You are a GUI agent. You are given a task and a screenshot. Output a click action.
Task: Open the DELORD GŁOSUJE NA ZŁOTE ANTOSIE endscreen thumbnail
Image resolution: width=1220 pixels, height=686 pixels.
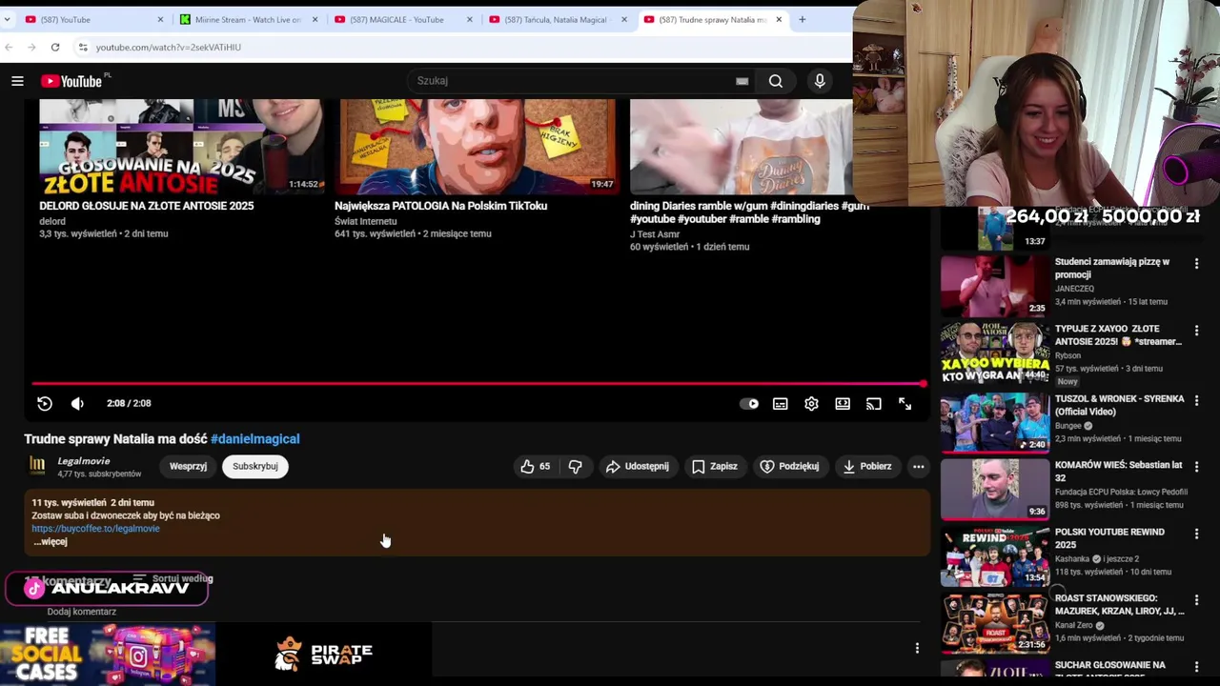coord(181,147)
